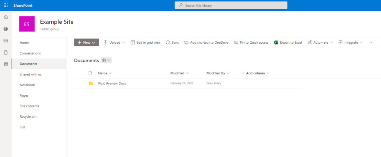Click the Public group label

(x=50, y=29)
